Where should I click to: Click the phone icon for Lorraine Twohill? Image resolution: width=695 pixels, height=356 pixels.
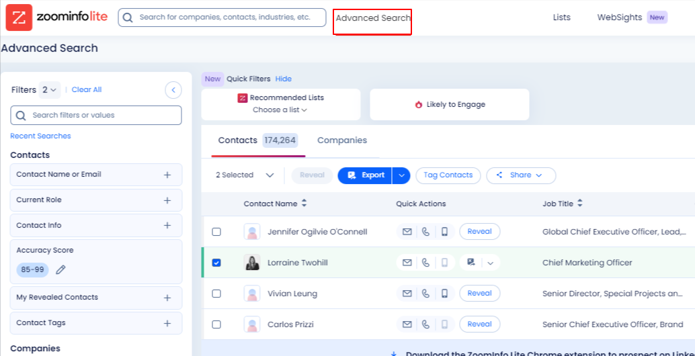pyautogui.click(x=426, y=263)
